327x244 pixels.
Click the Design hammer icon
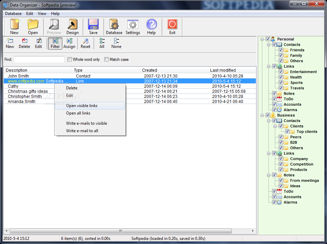(x=72, y=27)
